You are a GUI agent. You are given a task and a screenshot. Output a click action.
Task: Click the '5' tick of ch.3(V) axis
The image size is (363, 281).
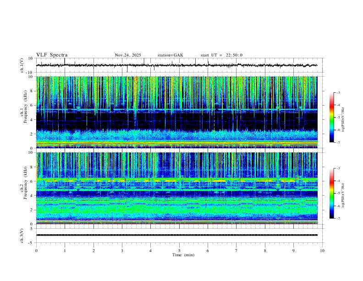coord(32,228)
